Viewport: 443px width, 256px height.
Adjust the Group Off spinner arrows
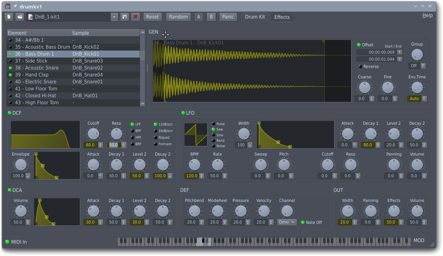(x=423, y=66)
